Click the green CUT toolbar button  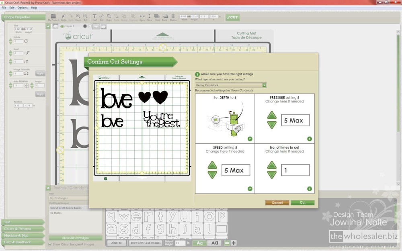(232, 17)
